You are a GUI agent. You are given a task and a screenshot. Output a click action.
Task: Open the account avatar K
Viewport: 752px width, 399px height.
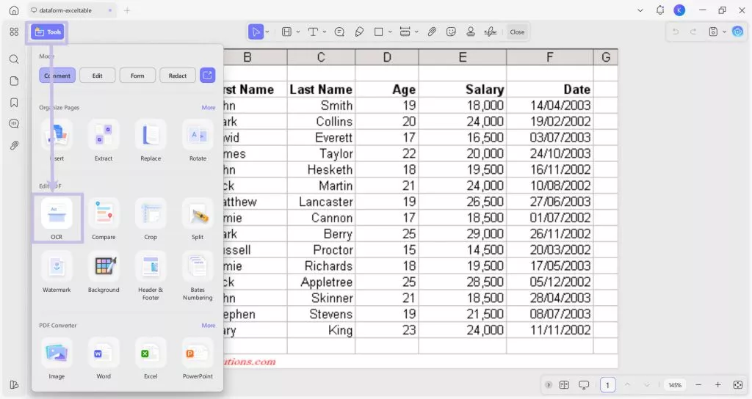tap(679, 10)
